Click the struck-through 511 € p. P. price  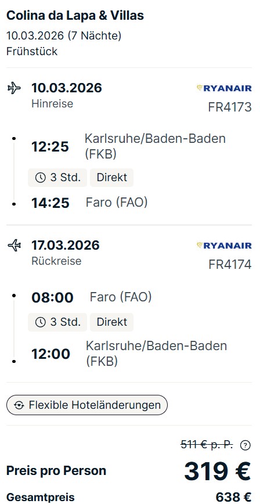(x=207, y=445)
